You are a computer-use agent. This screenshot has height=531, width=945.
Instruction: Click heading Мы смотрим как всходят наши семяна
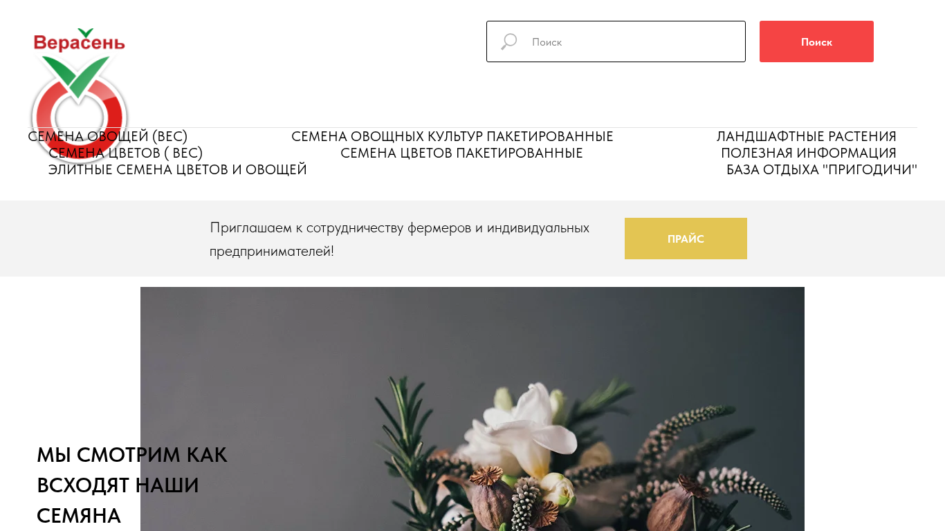[x=131, y=485]
